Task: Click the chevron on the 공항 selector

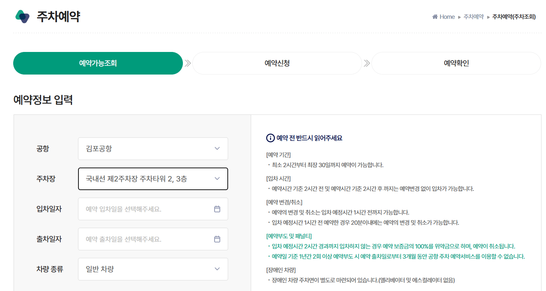Action: [x=217, y=149]
